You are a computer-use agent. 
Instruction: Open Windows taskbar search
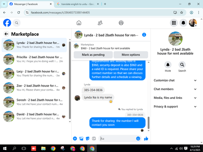click(x=14, y=148)
